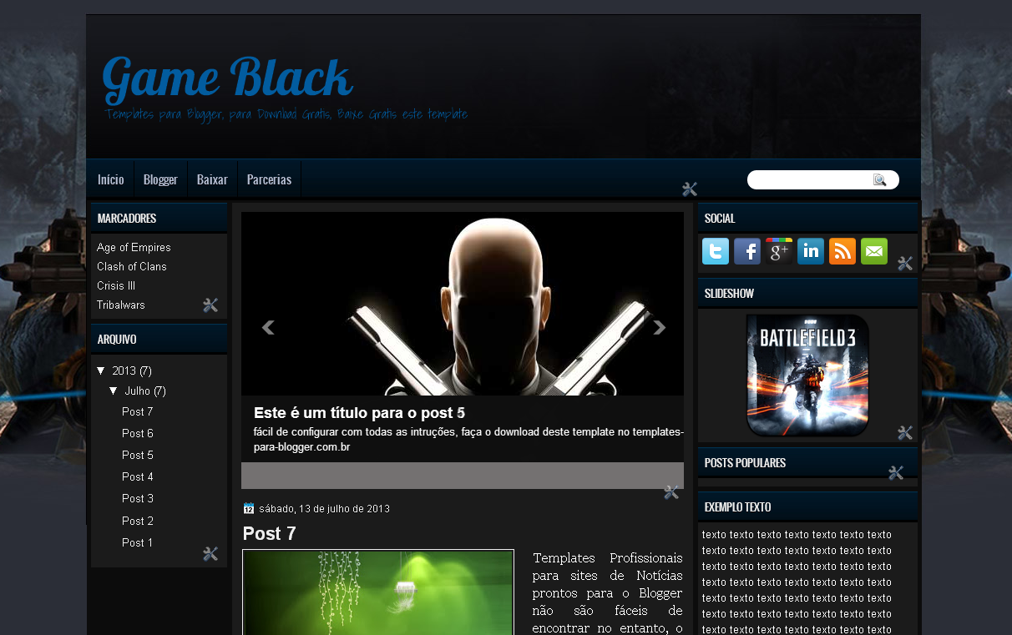1012x635 pixels.
Task: Open the email envelope icon
Action: (874, 251)
